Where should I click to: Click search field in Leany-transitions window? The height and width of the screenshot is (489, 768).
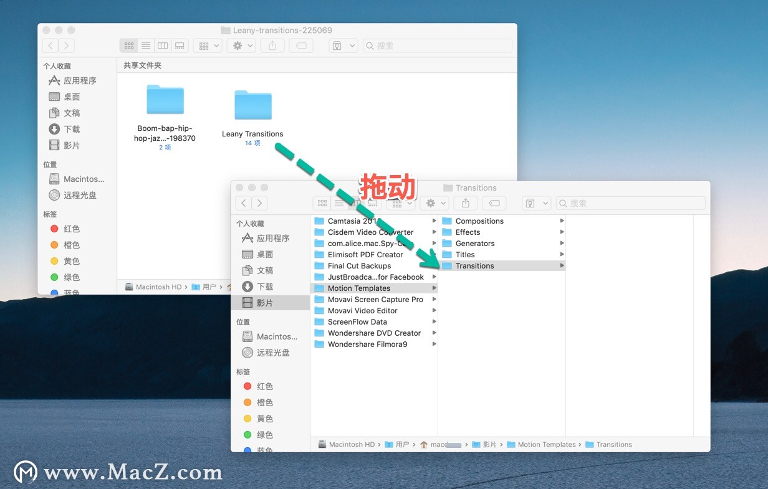point(438,45)
